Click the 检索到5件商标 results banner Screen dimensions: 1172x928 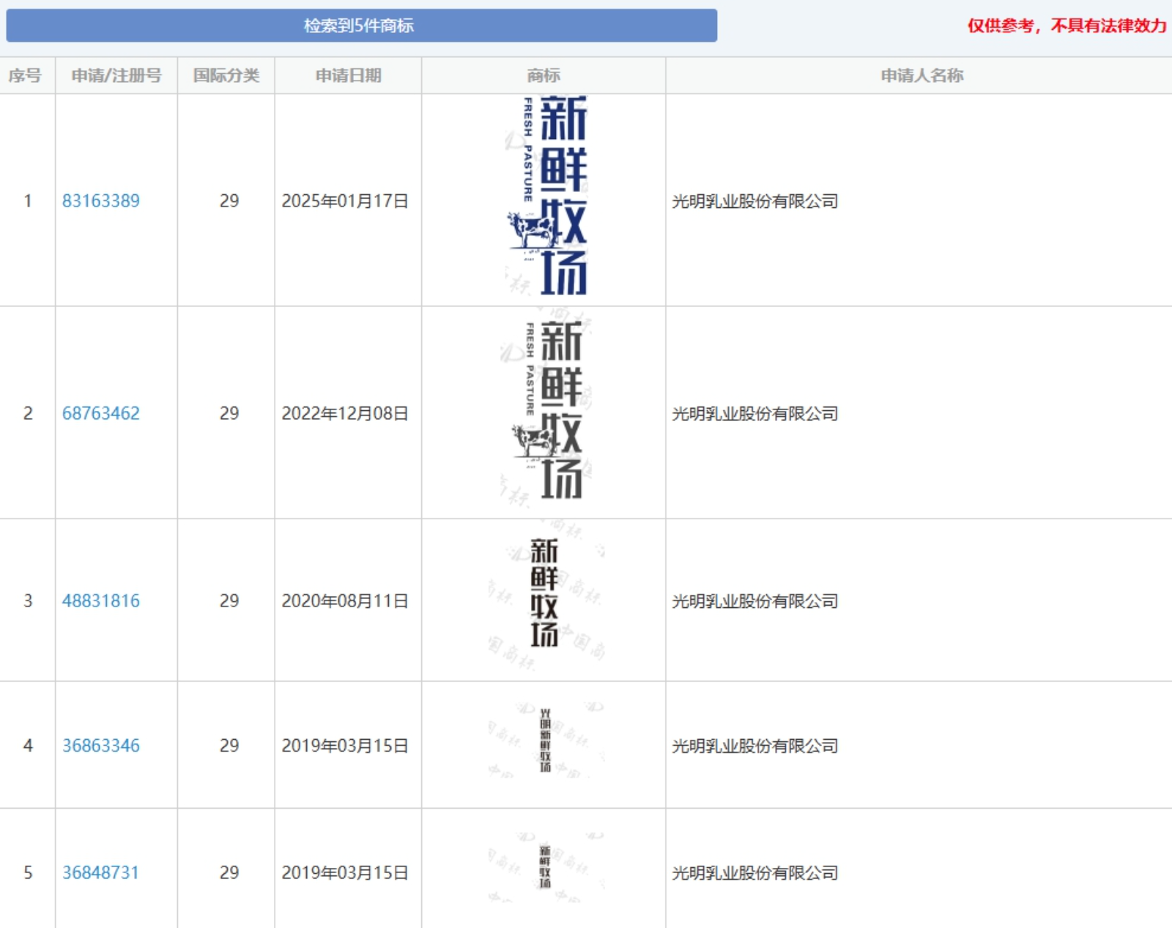point(360,26)
